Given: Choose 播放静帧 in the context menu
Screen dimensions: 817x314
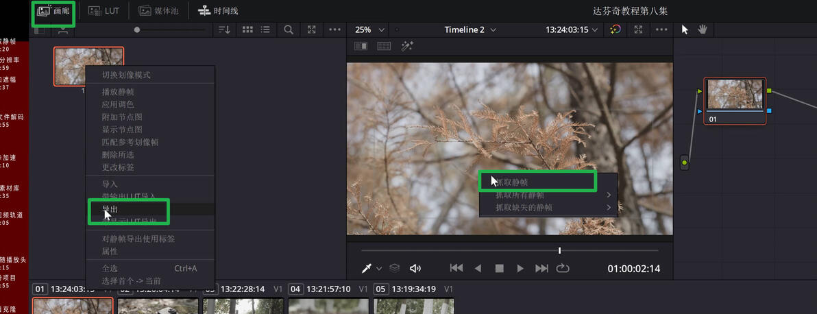Looking at the screenshot, I should pyautogui.click(x=118, y=92).
